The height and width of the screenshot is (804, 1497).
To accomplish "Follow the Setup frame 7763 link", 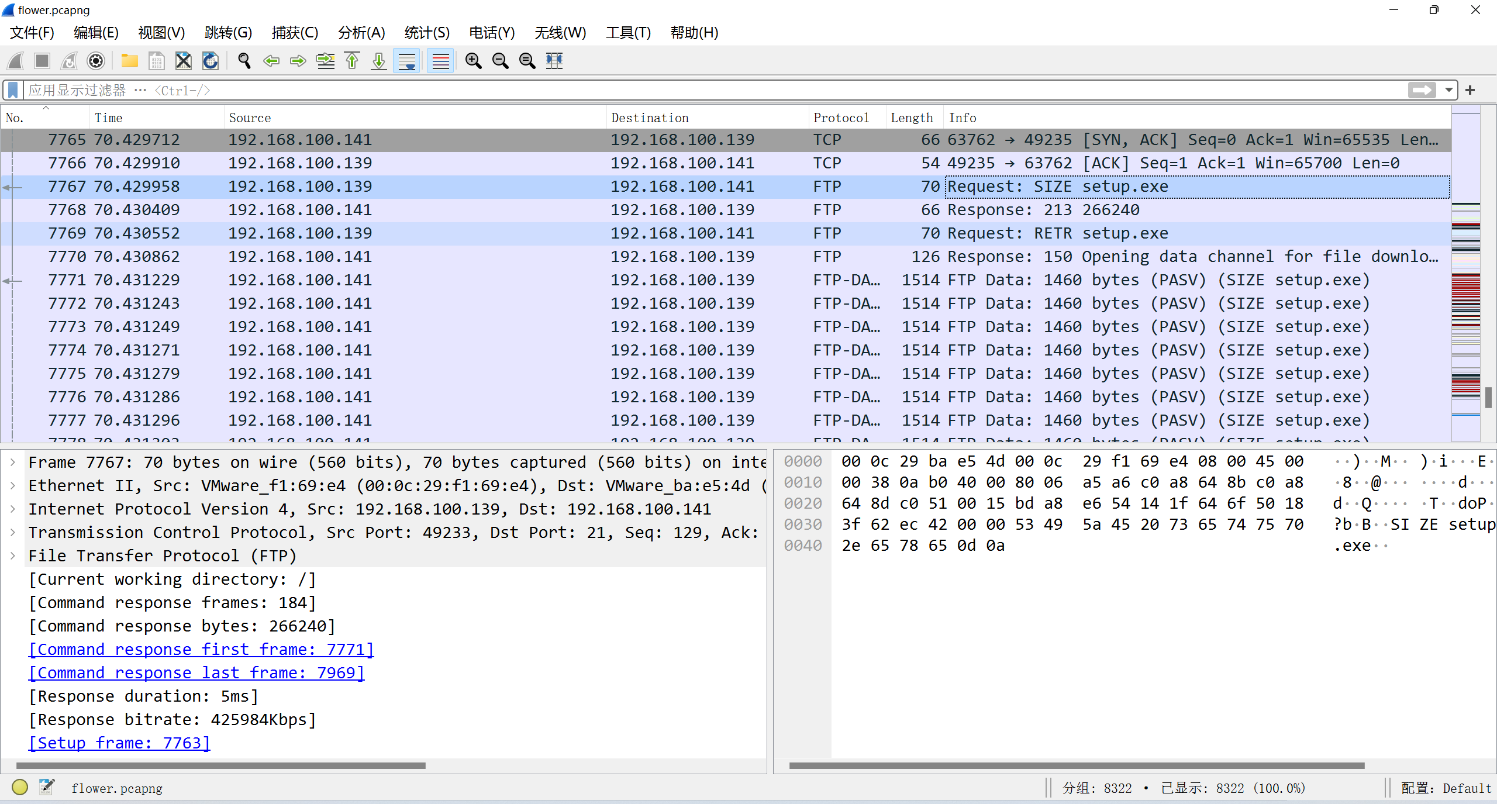I will tap(119, 743).
